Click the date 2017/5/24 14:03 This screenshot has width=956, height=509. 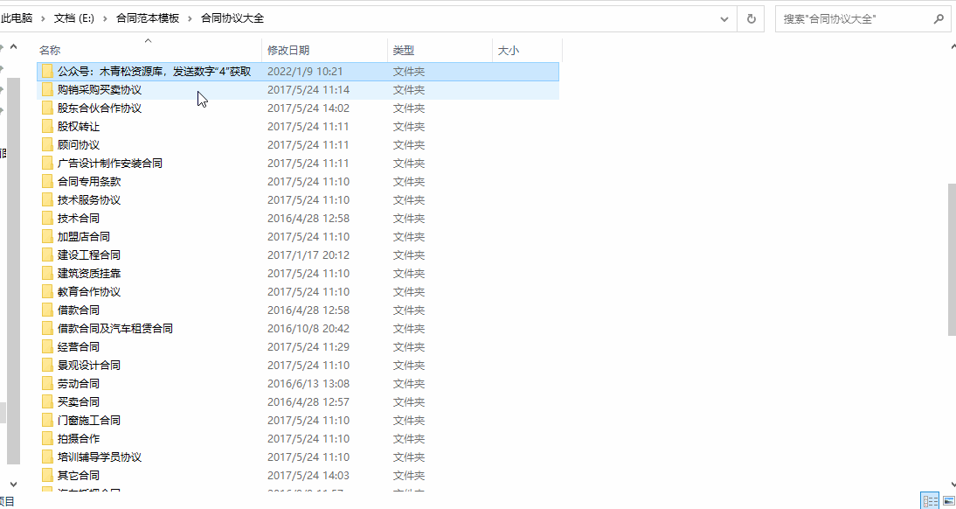click(x=308, y=475)
